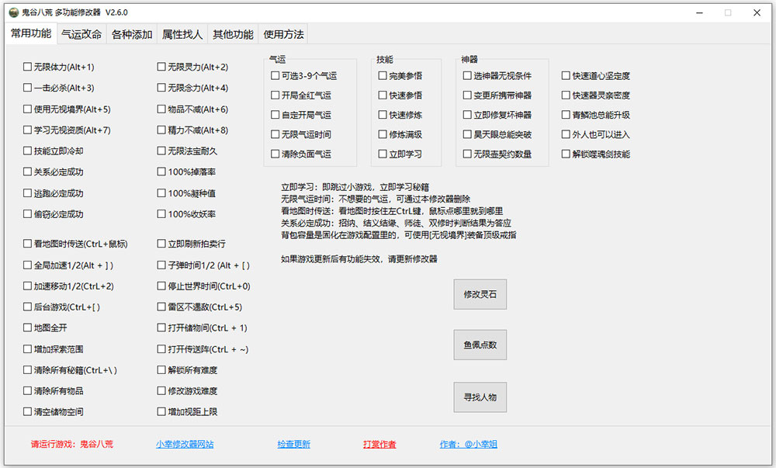Enable 外人也可以进入 option

pos(596,134)
